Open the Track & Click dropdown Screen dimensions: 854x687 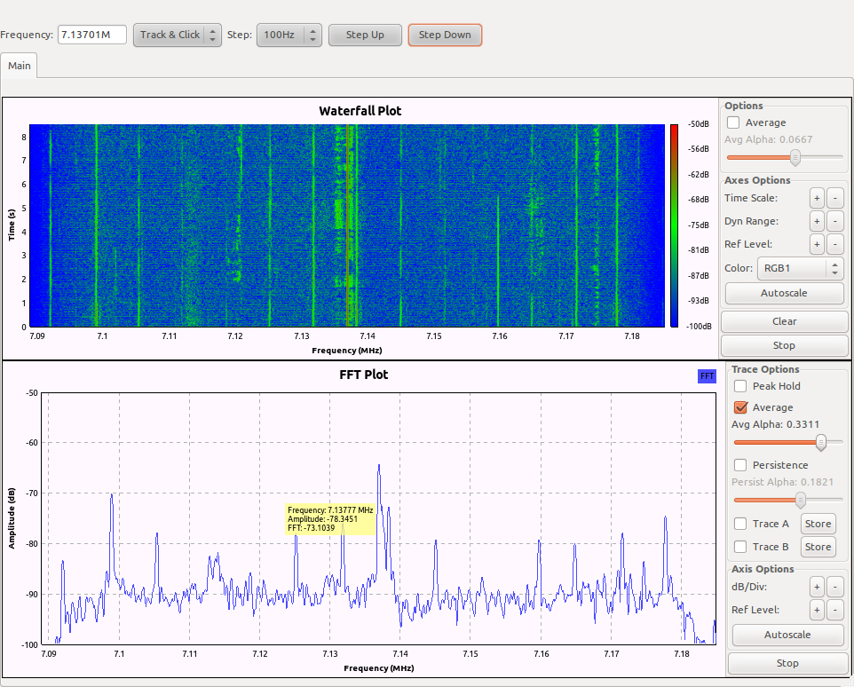177,35
